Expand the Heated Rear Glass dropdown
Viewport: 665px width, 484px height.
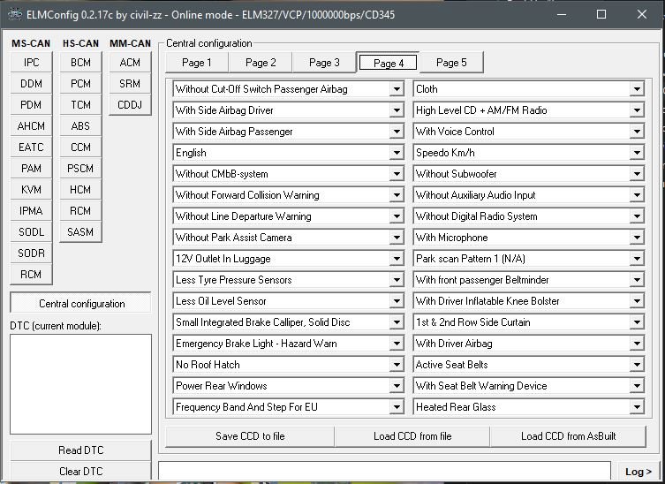[x=637, y=407]
